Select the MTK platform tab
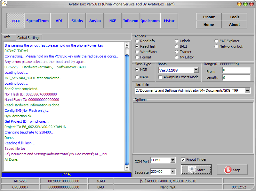This screenshot has width=256, height=191. coord(16,21)
